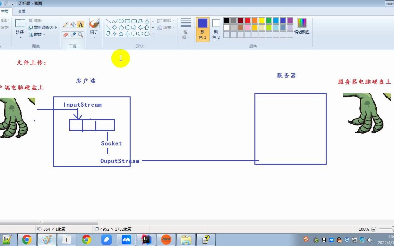Select the Eraser tool
The width and height of the screenshot is (394, 246).
(65, 34)
